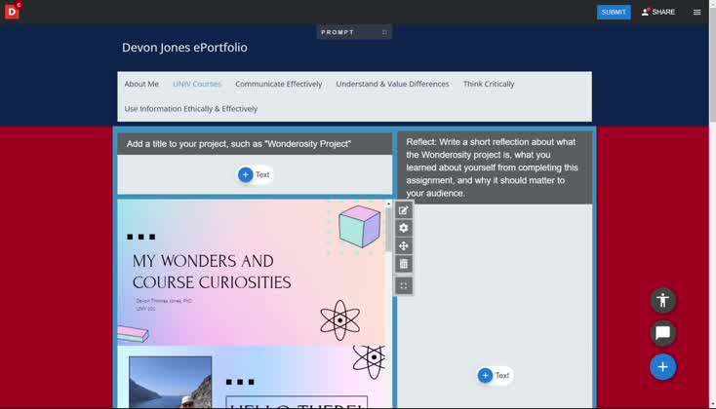716x409 pixels.
Task: Go to Communicate Effectively page
Action: tap(278, 85)
